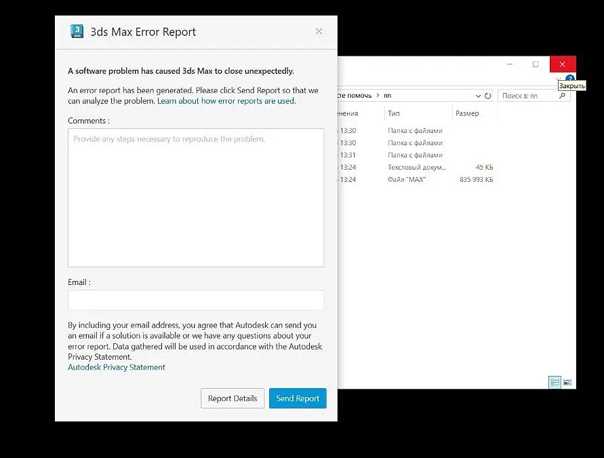Focus the Comments text area

(196, 197)
